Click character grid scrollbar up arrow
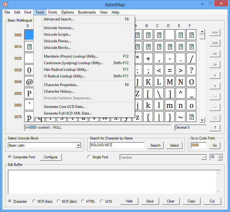230x212 pixels. click(x=202, y=31)
